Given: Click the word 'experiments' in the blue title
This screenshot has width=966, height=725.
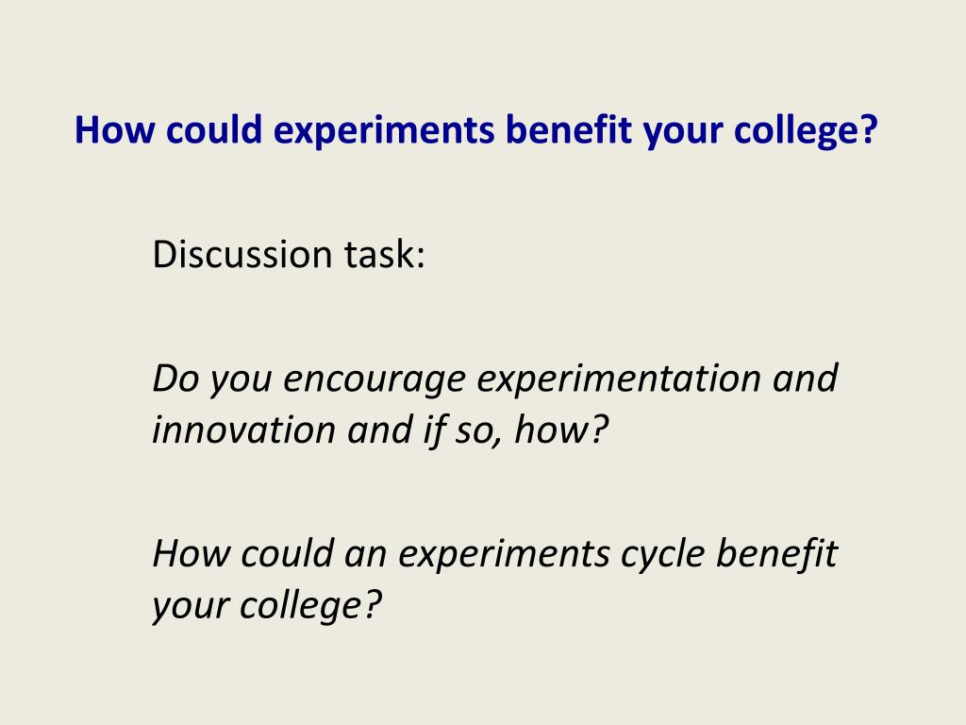Looking at the screenshot, I should [x=384, y=132].
